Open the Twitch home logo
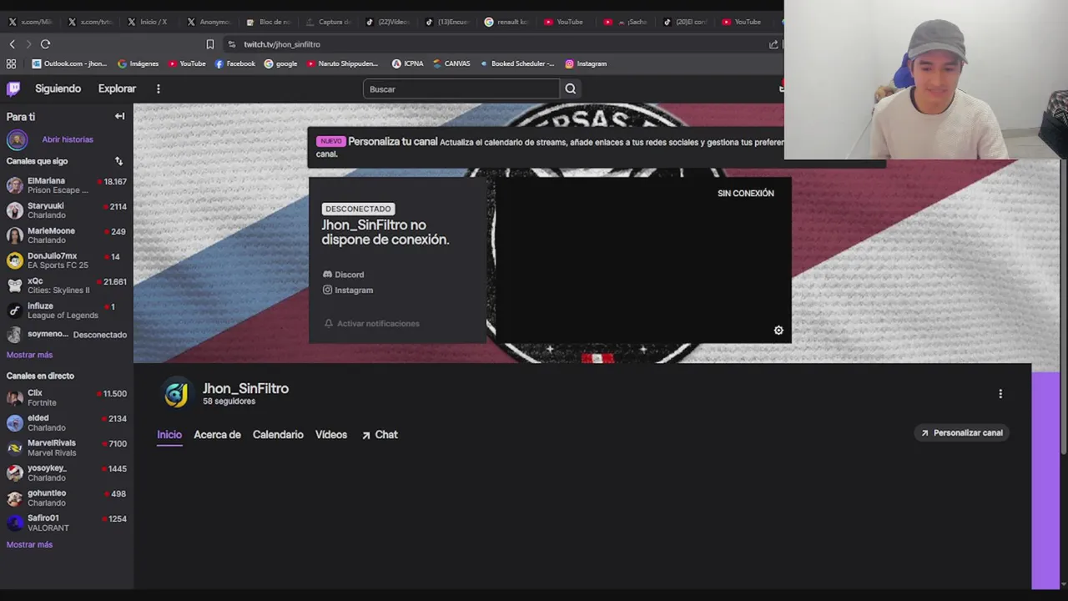This screenshot has width=1068, height=601. [x=13, y=88]
